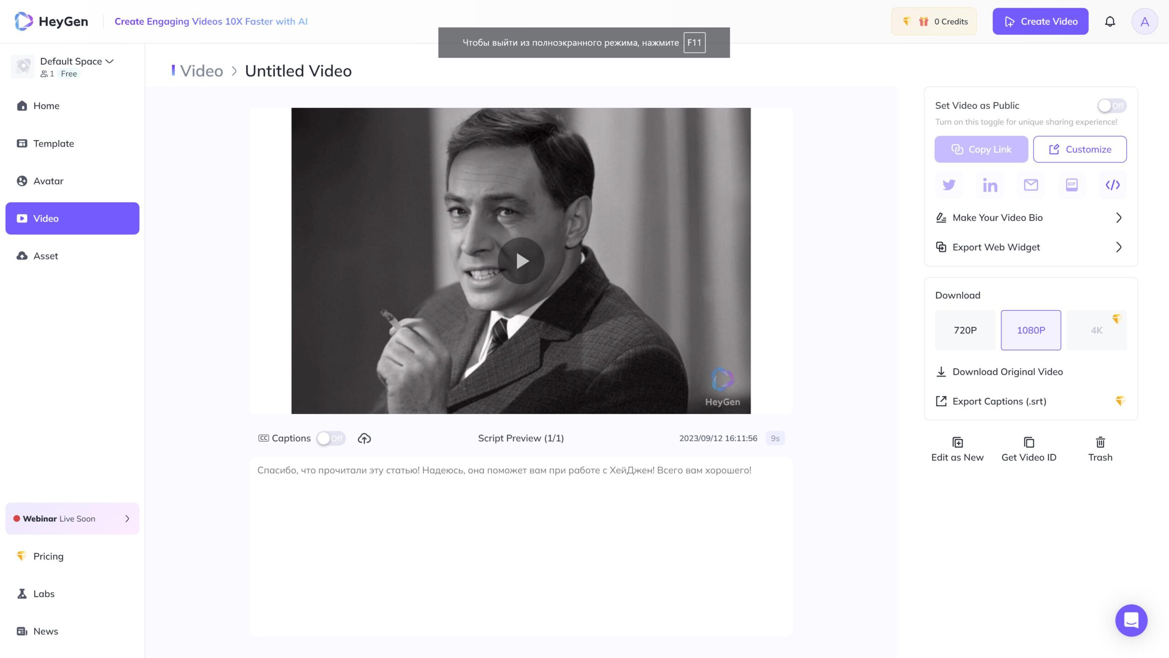Go to Avatar in sidebar
1169x658 pixels.
click(48, 181)
